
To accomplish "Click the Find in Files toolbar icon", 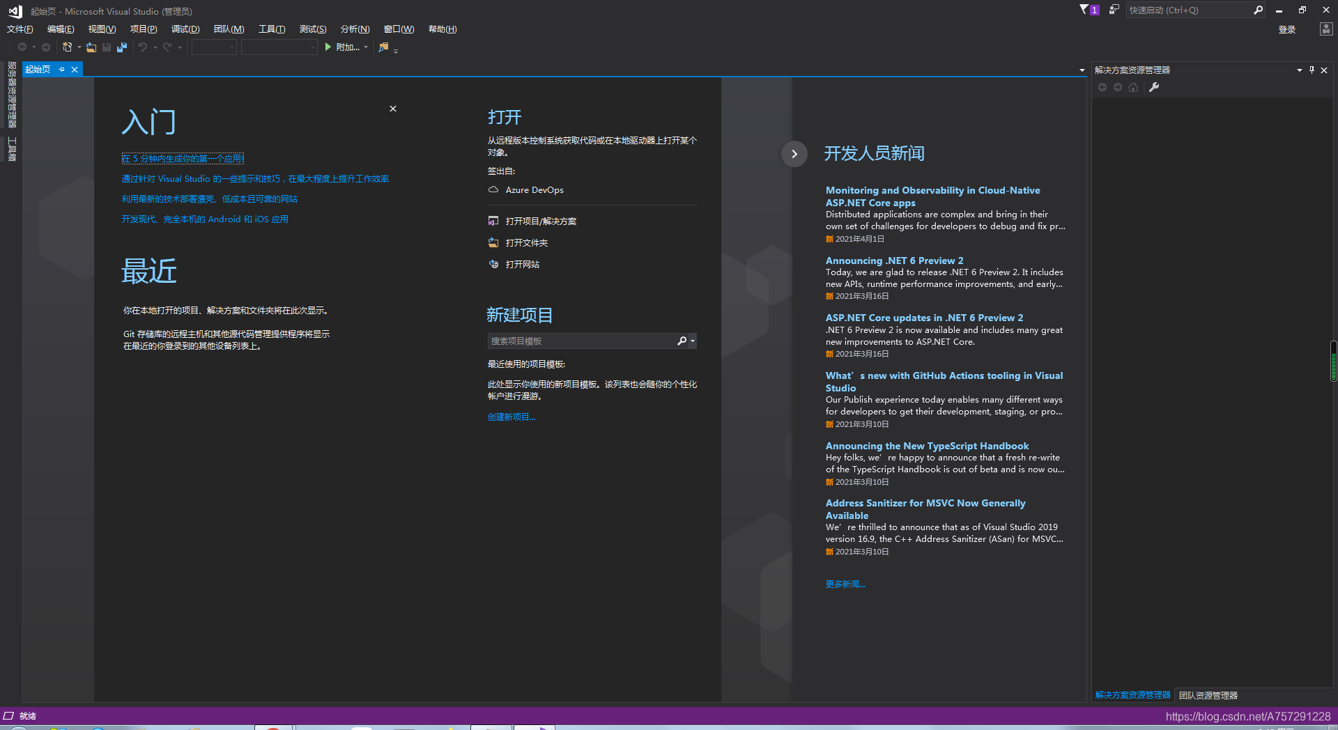I will 383,47.
